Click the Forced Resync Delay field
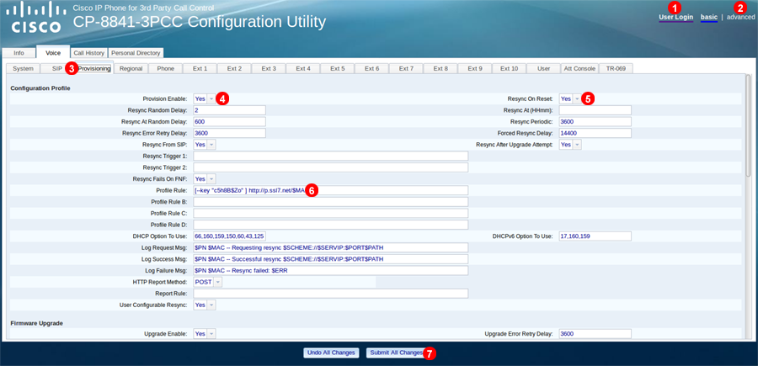The image size is (758, 366). pos(595,133)
